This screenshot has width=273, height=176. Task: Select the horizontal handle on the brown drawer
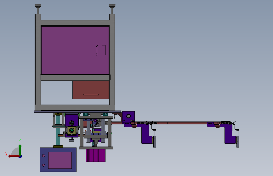[x=91, y=95]
